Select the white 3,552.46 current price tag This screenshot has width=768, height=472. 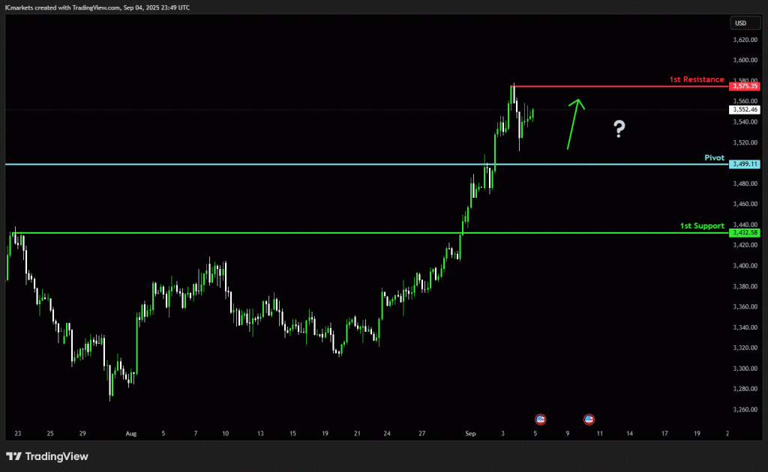pos(745,109)
